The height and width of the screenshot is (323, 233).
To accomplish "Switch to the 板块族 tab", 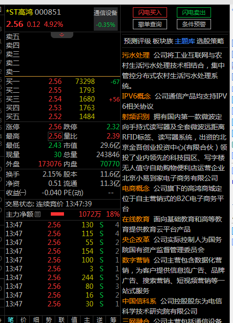I will pyautogui.click(x=163, y=41).
